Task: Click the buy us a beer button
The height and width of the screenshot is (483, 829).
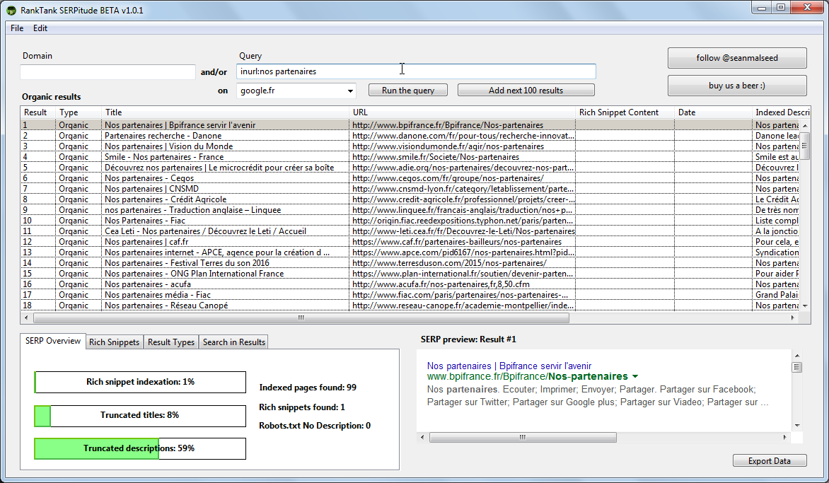Action: click(x=736, y=86)
